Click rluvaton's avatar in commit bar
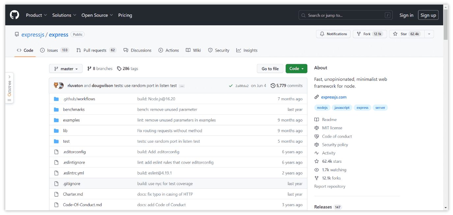The width and height of the screenshot is (453, 215). pos(56,85)
